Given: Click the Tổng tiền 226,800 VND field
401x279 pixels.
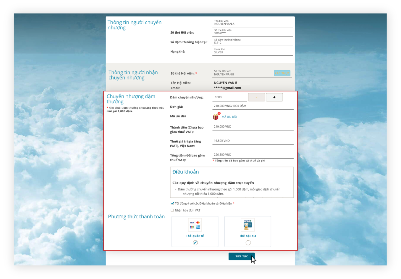Looking at the screenshot, I should click(x=253, y=155).
